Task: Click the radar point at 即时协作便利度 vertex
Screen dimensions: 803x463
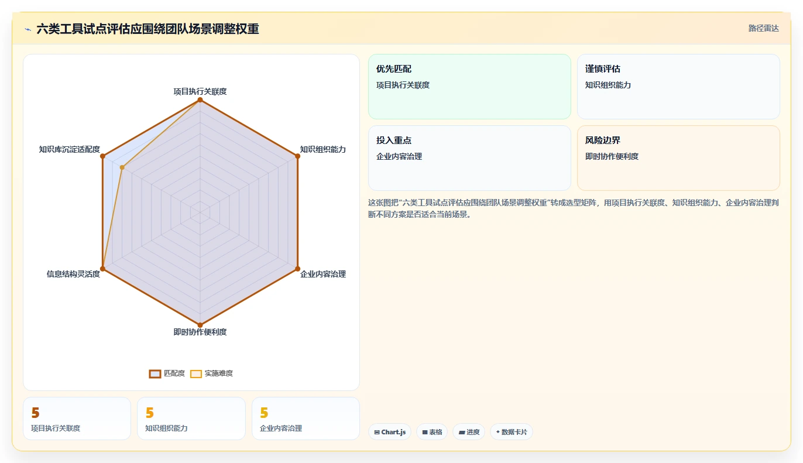Action: (200, 325)
